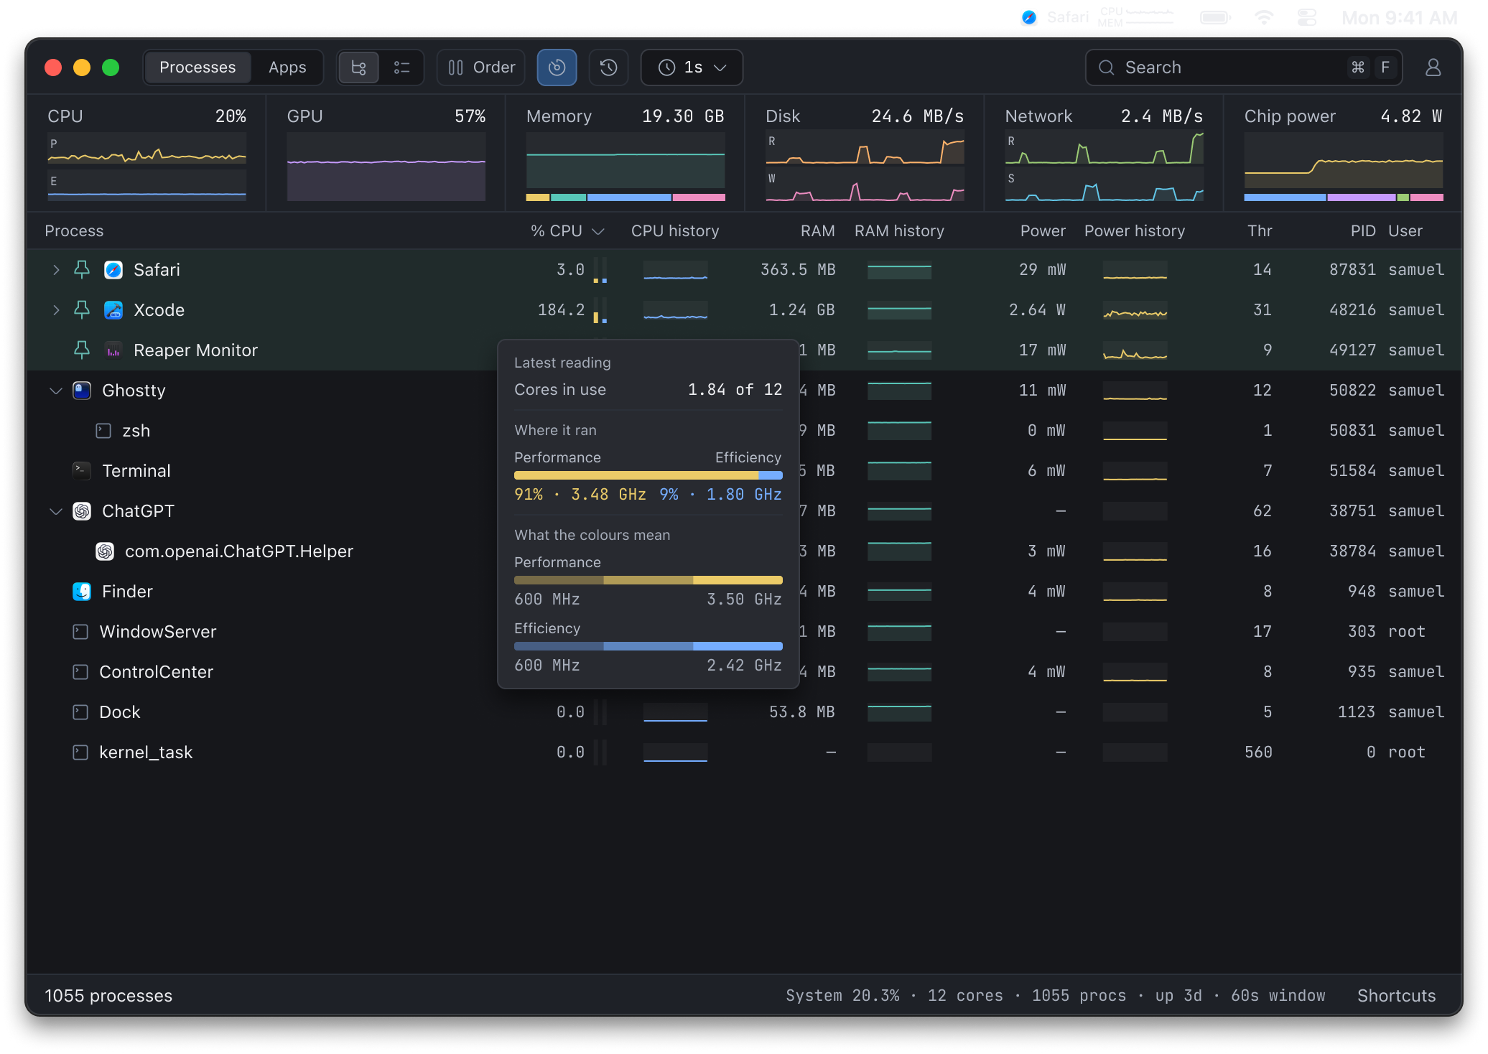Expand the Xcode process row
The height and width of the screenshot is (1054, 1488).
56,310
